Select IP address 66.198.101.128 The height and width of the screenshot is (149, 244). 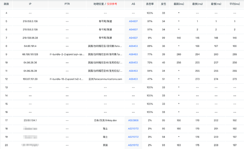(x=30, y=54)
